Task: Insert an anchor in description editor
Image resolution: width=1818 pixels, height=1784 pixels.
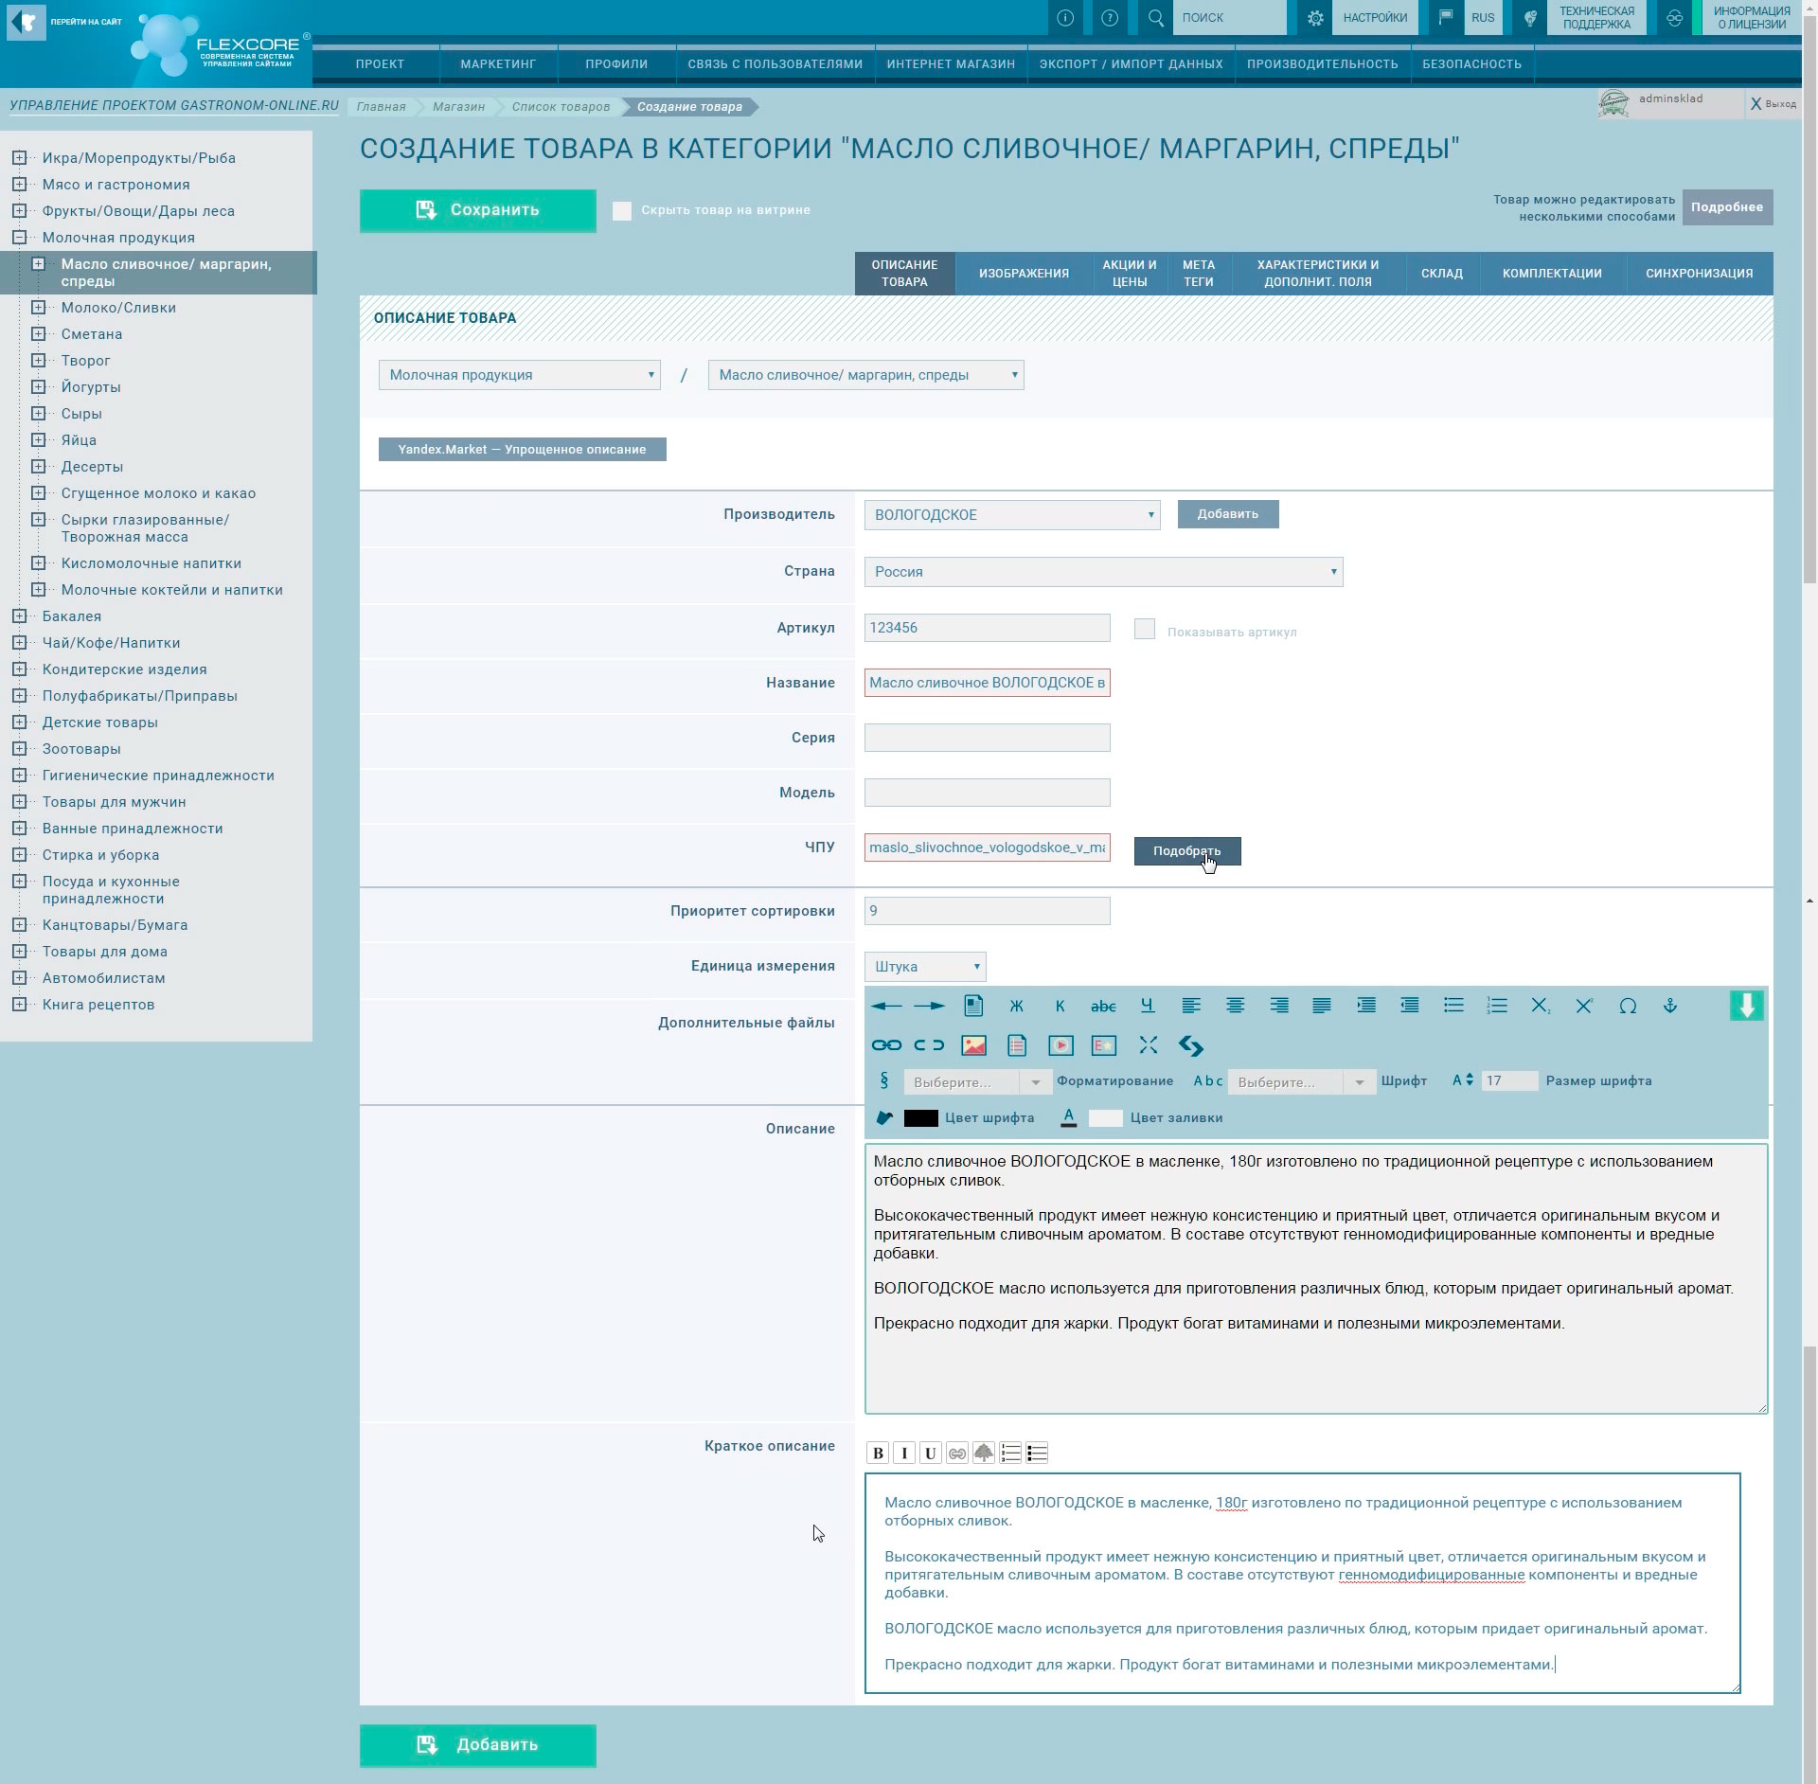Action: (x=1670, y=1006)
